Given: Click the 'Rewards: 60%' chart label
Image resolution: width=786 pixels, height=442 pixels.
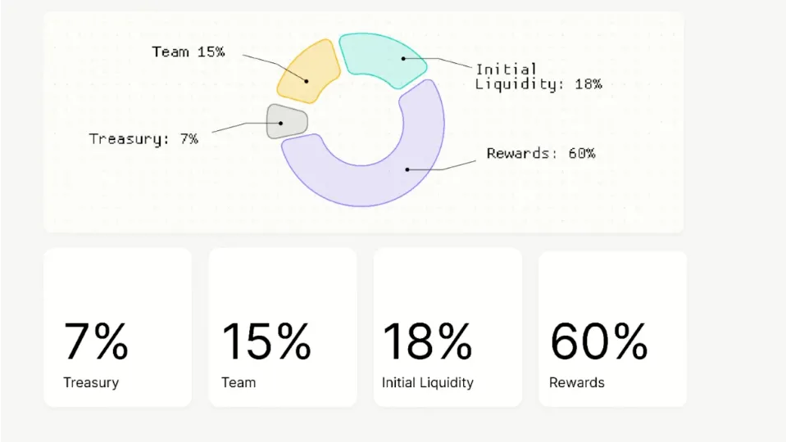Looking at the screenshot, I should pos(541,153).
